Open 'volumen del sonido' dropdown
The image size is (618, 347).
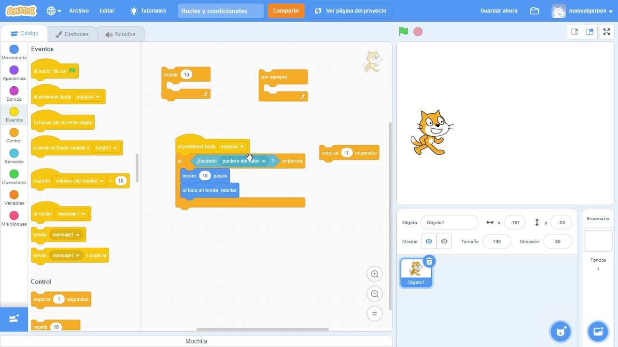pos(79,181)
